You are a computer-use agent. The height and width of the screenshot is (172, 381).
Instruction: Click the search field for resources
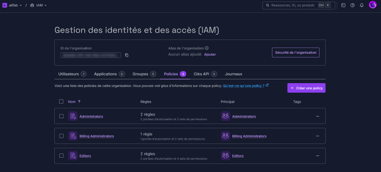(299, 5)
